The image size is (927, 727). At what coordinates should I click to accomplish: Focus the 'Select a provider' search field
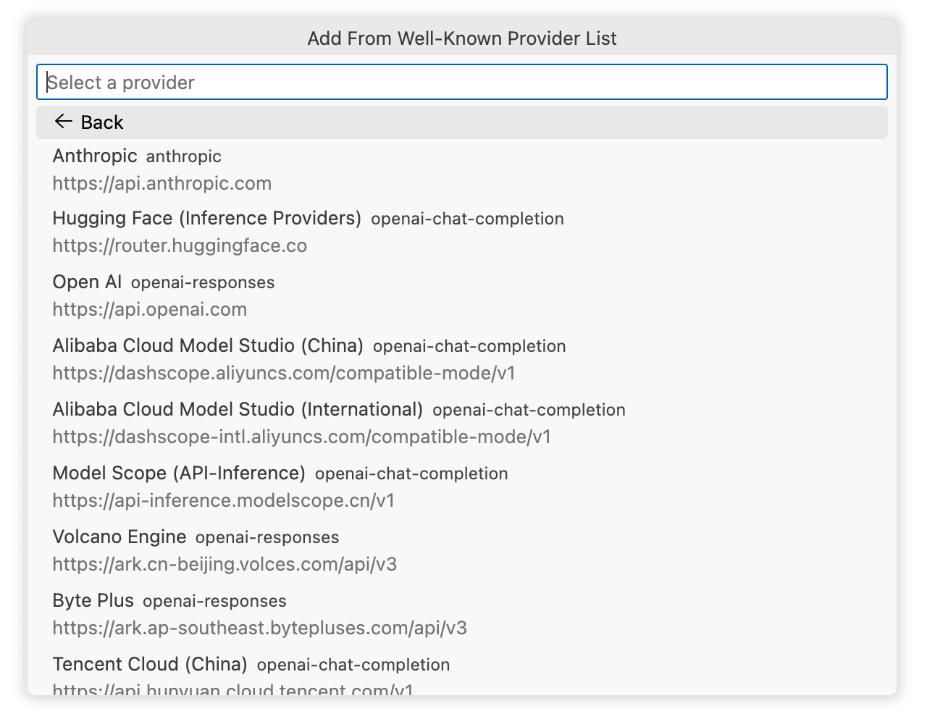(462, 82)
